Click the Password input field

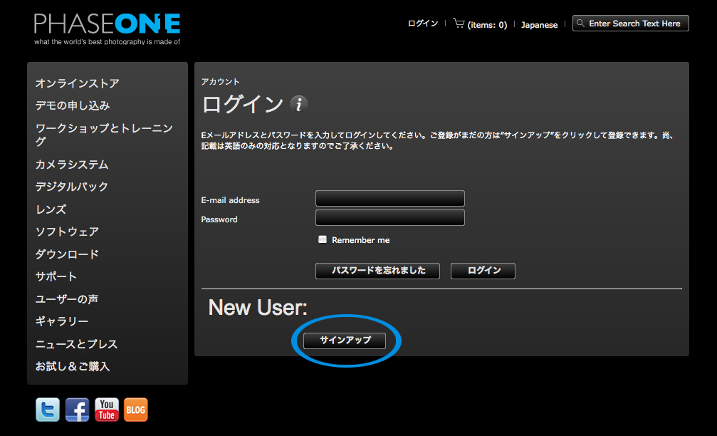coord(389,217)
